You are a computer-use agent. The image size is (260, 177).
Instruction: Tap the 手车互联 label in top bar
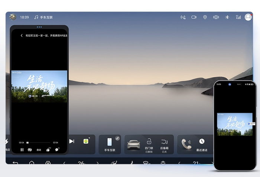click(46, 17)
